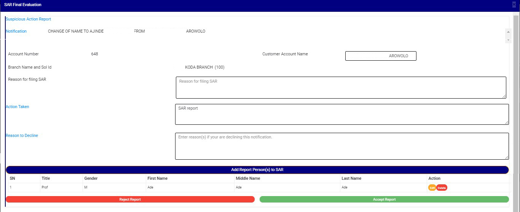Select the Title column header
The image size is (520, 212).
point(46,178)
